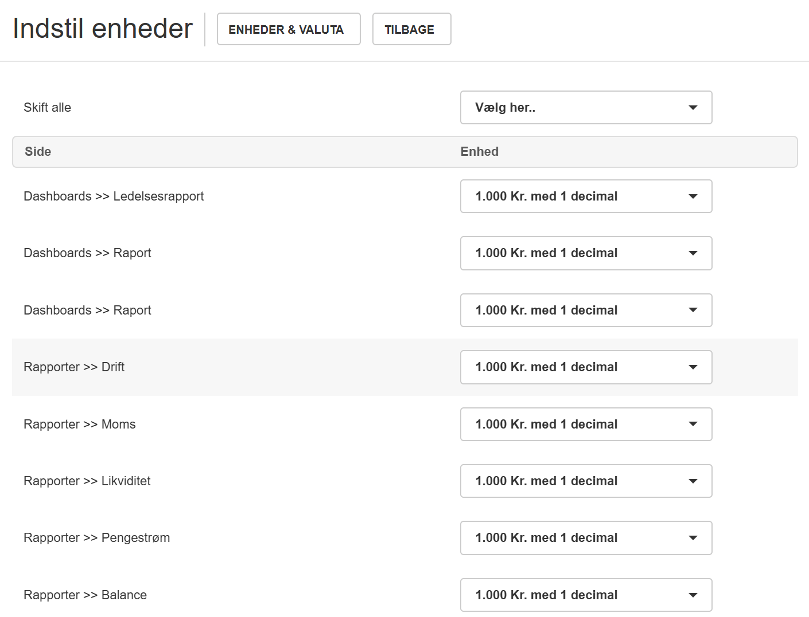Select the 'Rapporter >> Moms' row label
Image resolution: width=809 pixels, height=617 pixels.
coord(80,425)
